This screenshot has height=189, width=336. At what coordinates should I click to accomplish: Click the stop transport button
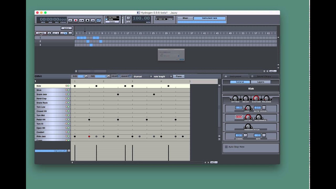click(x=87, y=20)
